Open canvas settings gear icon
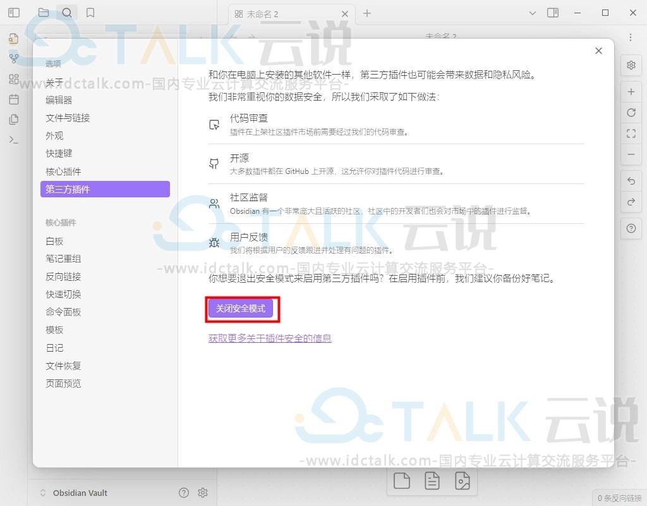Image resolution: width=647 pixels, height=506 pixels. (x=631, y=65)
